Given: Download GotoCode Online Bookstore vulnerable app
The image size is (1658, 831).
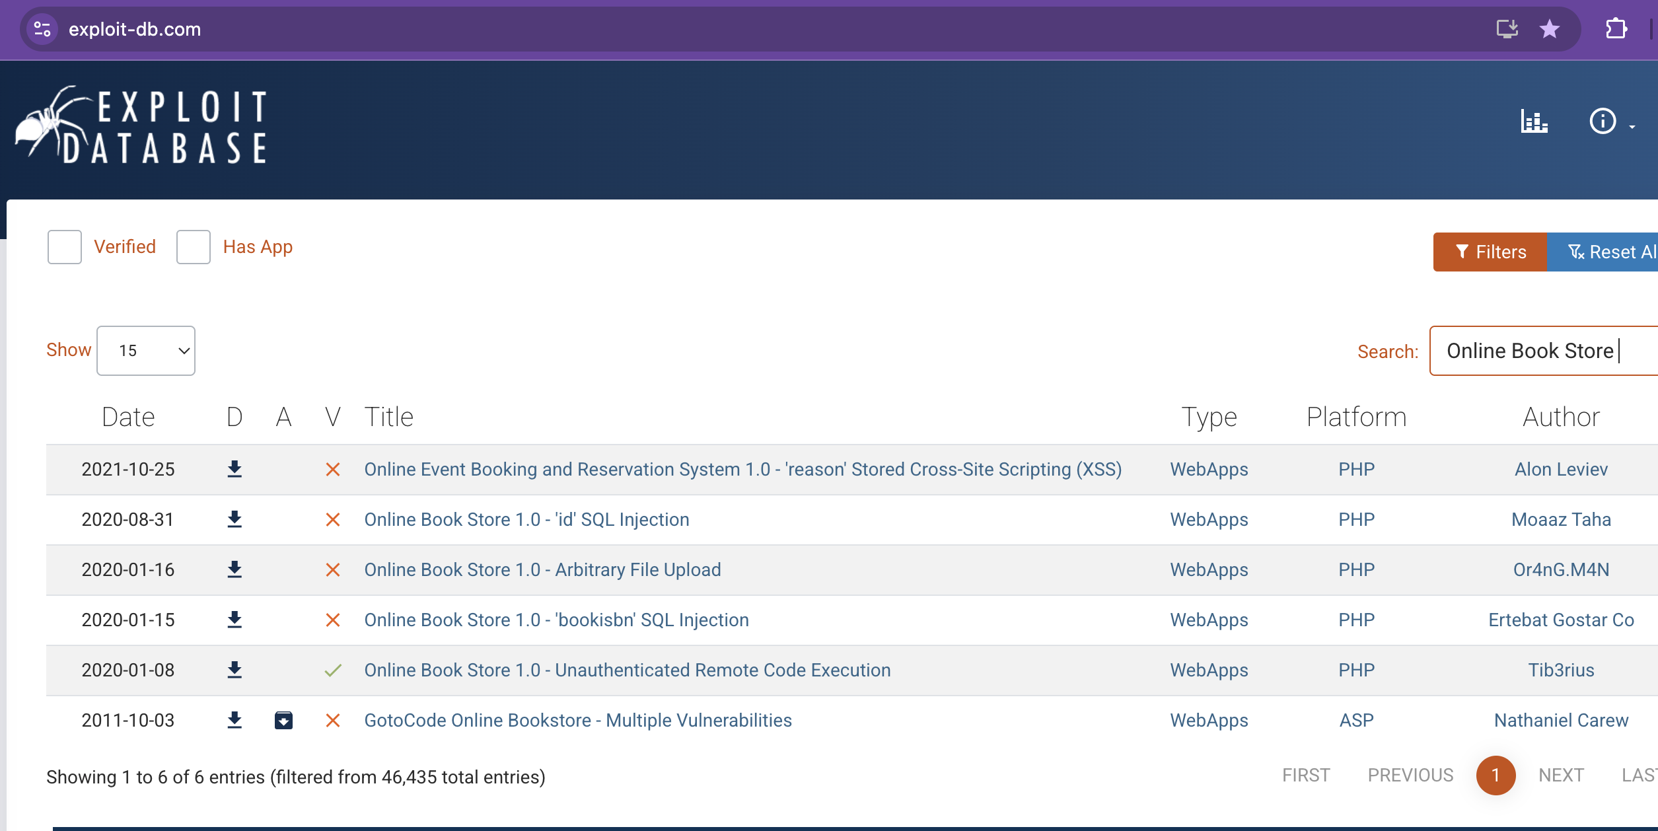Looking at the screenshot, I should tap(283, 721).
